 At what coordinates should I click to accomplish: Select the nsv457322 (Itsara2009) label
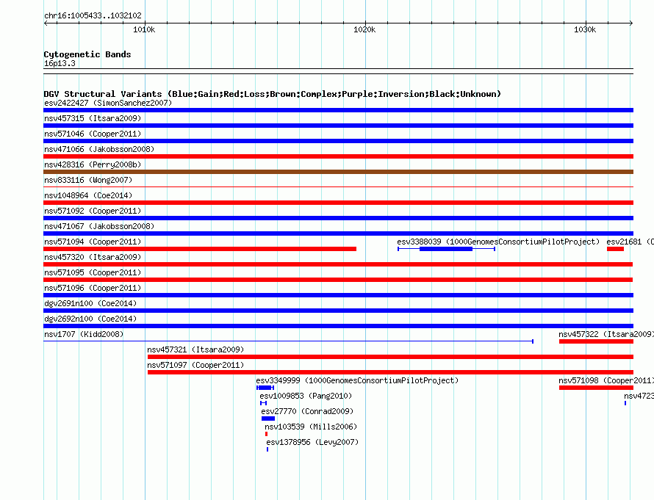pos(606,334)
